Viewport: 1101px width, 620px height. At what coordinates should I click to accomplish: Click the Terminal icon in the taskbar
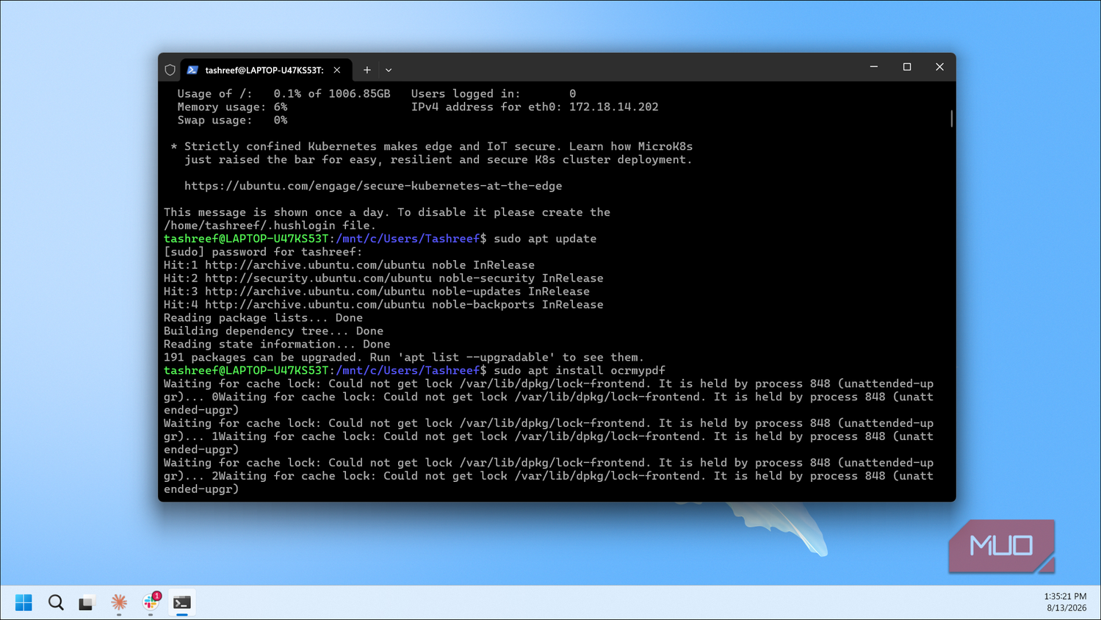click(x=182, y=602)
